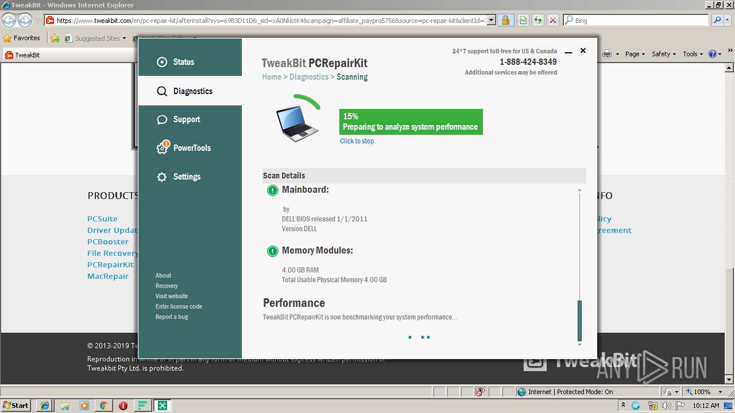Follow the Visit website link
The image size is (735, 413).
(x=172, y=296)
